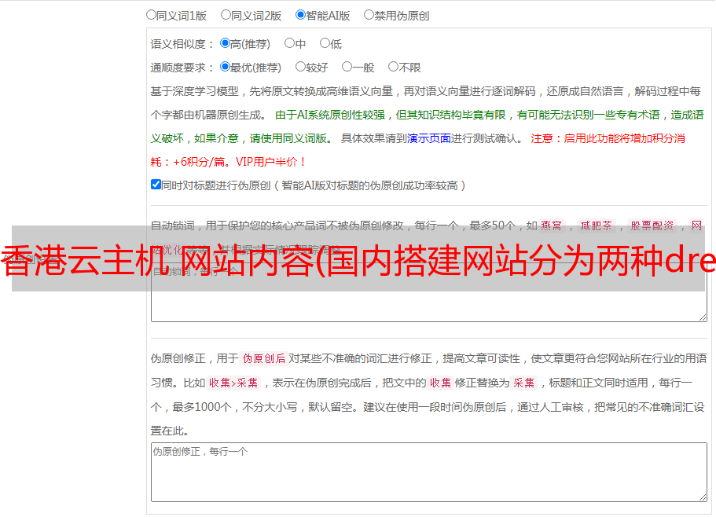Viewport: 716px width, 517px height.
Task: Pick the 禁用伪原创 radio option
Action: tap(369, 15)
